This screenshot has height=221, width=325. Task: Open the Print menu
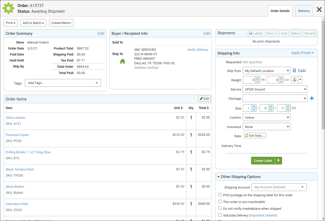11,23
